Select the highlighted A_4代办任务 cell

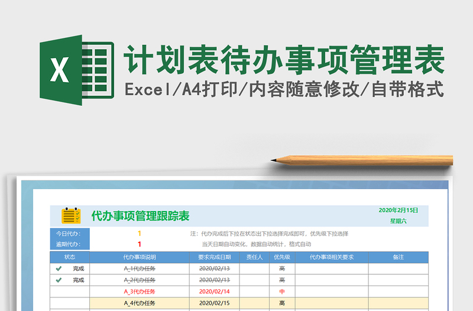[140, 303]
